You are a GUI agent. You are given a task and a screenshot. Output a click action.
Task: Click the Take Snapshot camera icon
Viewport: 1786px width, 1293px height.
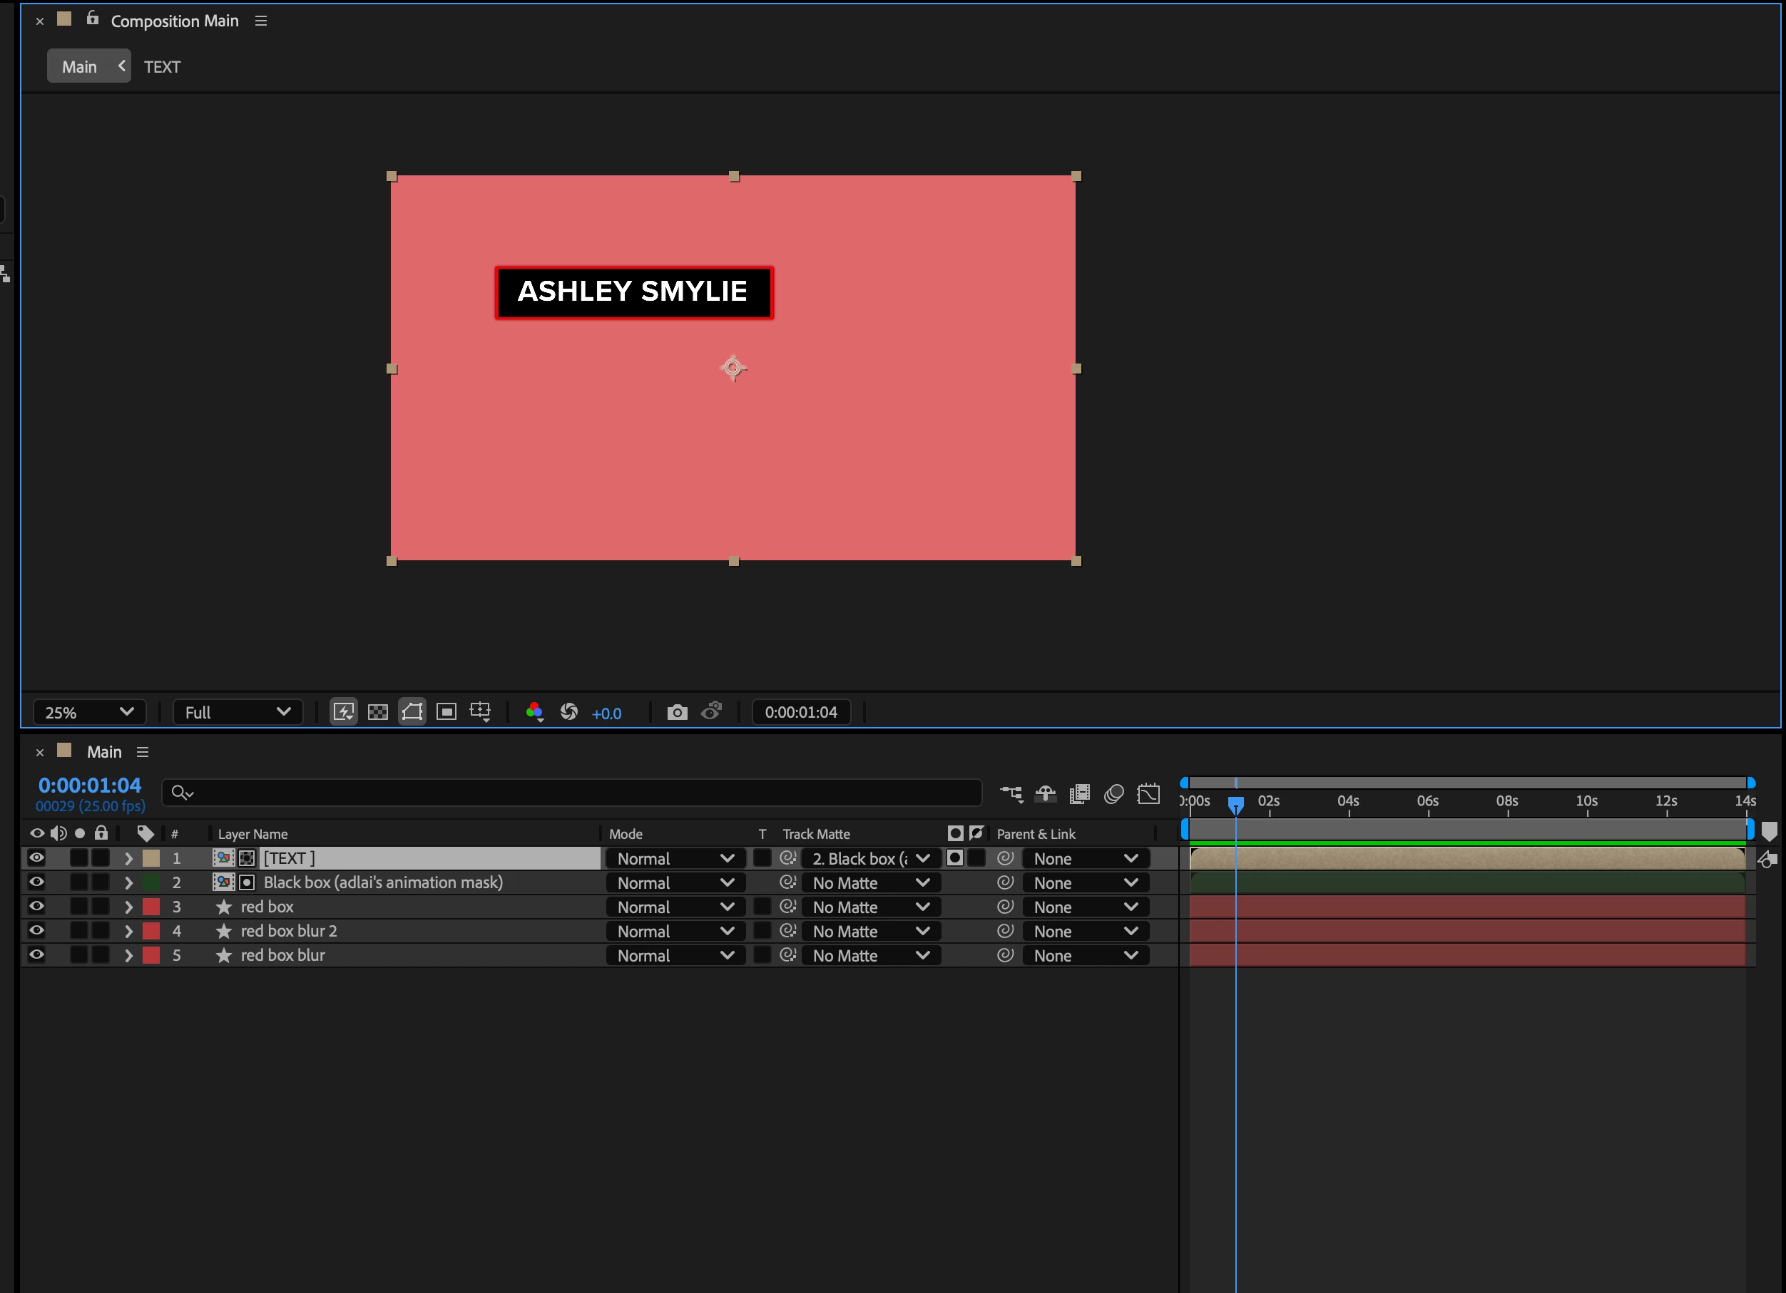pos(676,712)
